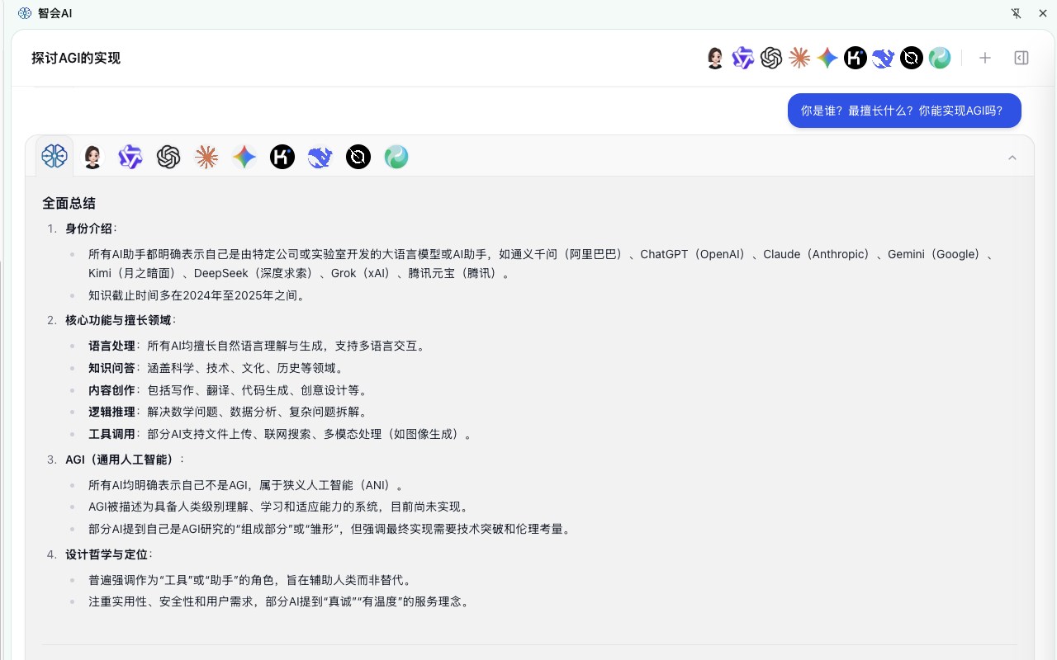Start a new chat with the plus button
Screen dimensions: 1057x660
point(985,58)
